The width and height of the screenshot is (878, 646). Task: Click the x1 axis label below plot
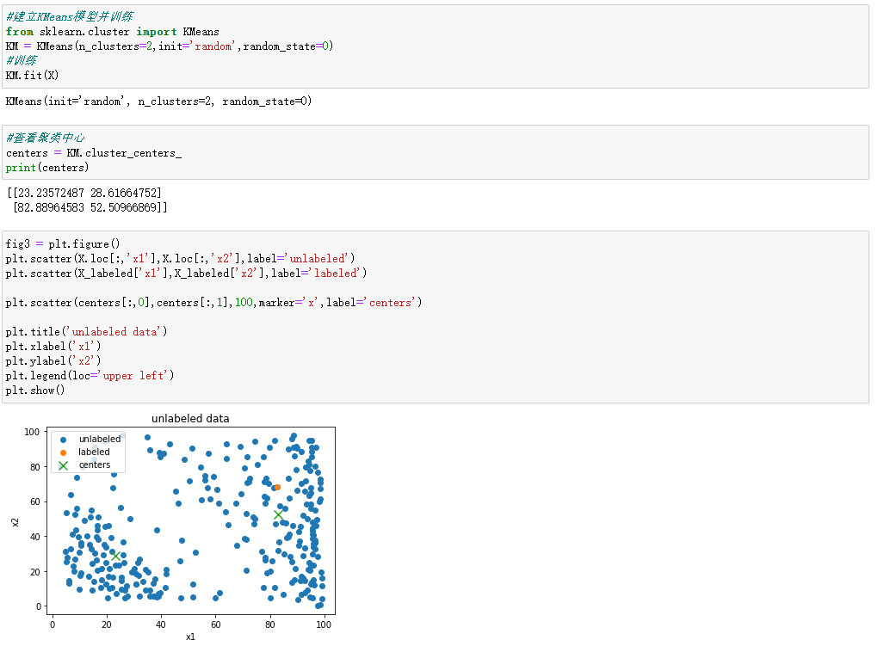190,637
